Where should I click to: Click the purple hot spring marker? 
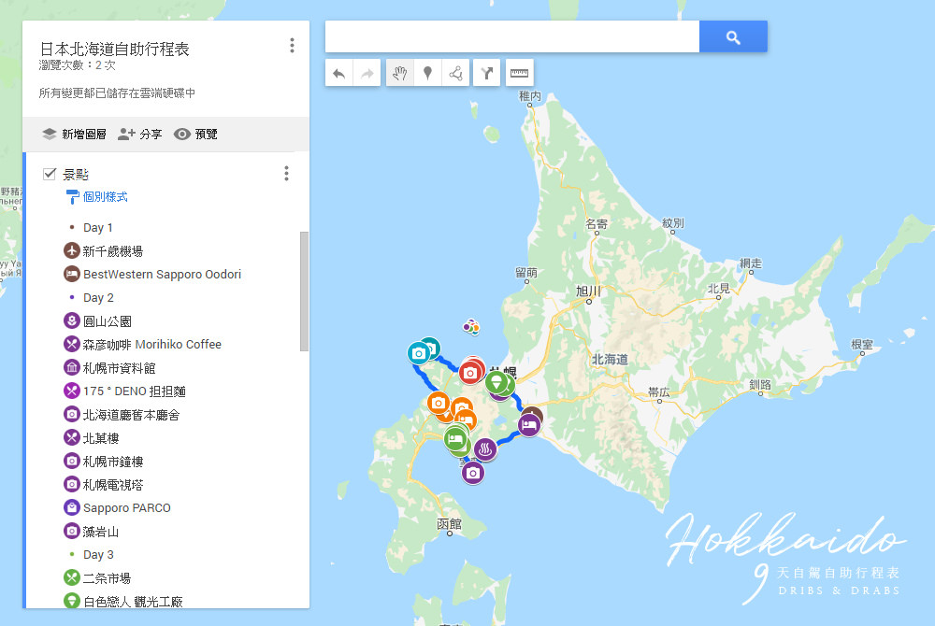tap(485, 448)
